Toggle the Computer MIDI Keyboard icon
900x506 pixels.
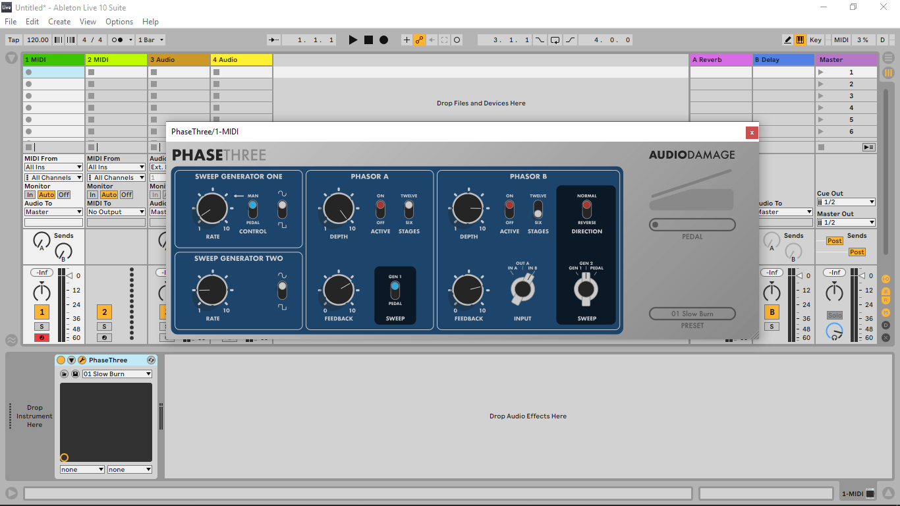click(x=800, y=40)
